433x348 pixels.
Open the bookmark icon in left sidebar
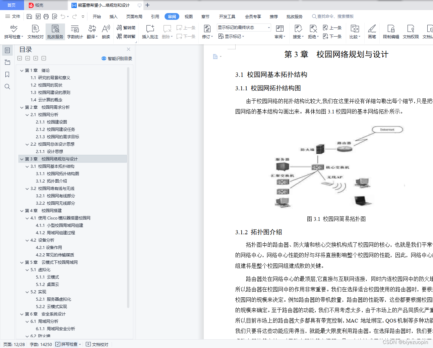tap(7, 74)
